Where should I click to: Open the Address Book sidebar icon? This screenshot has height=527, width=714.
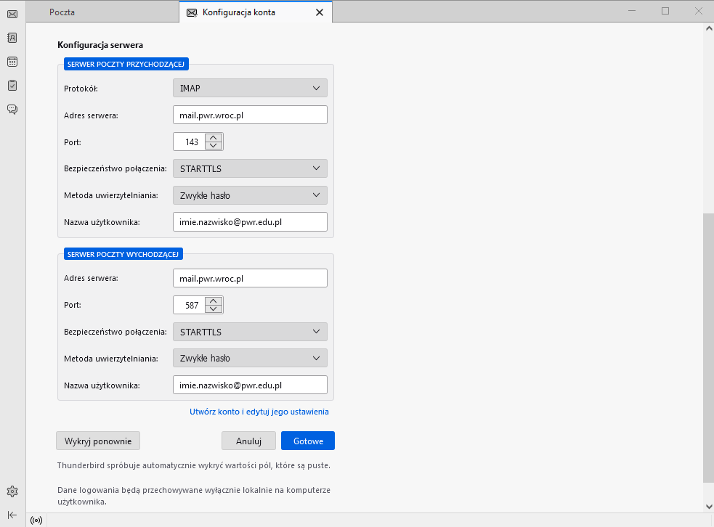coord(12,38)
